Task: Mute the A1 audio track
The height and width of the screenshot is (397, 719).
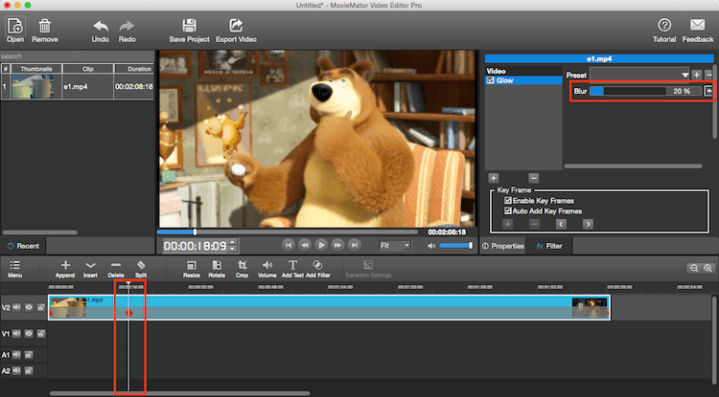Action: point(16,355)
